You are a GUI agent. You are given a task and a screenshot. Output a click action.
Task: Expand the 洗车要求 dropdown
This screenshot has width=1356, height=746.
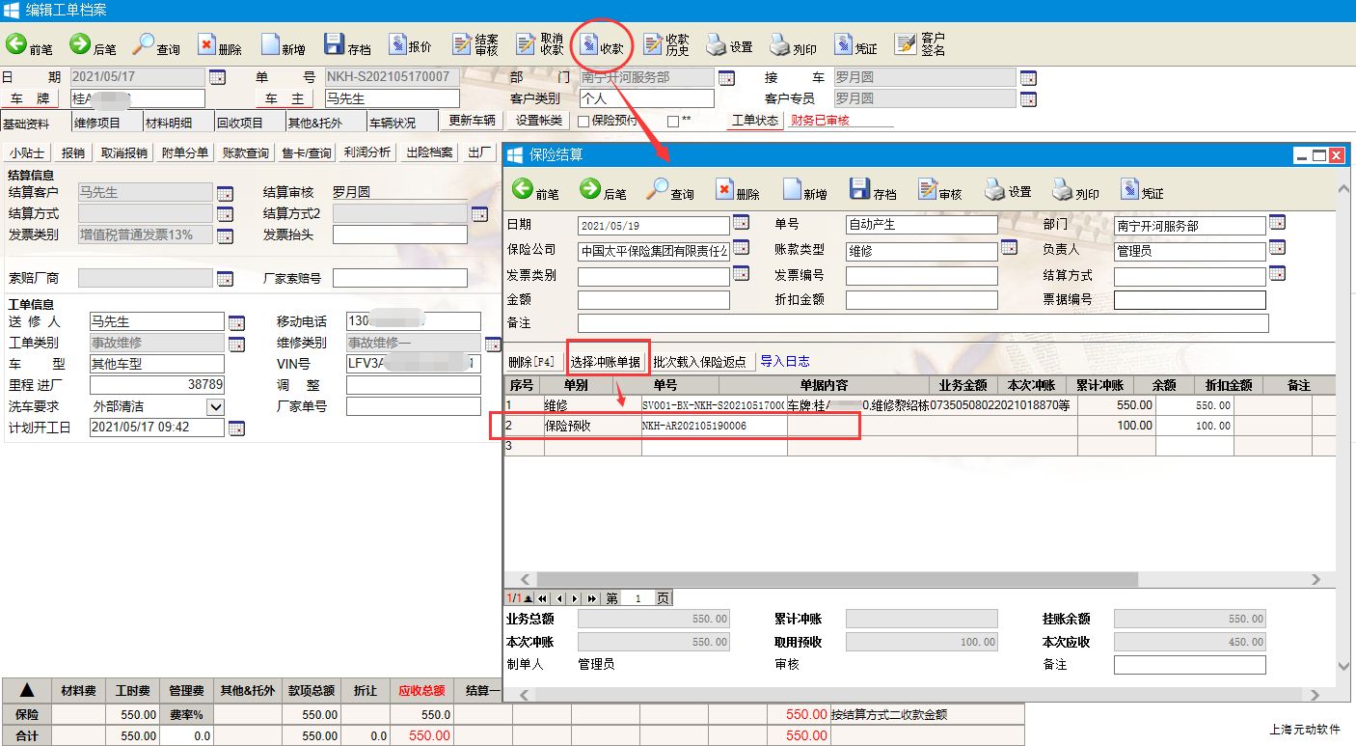[215, 407]
